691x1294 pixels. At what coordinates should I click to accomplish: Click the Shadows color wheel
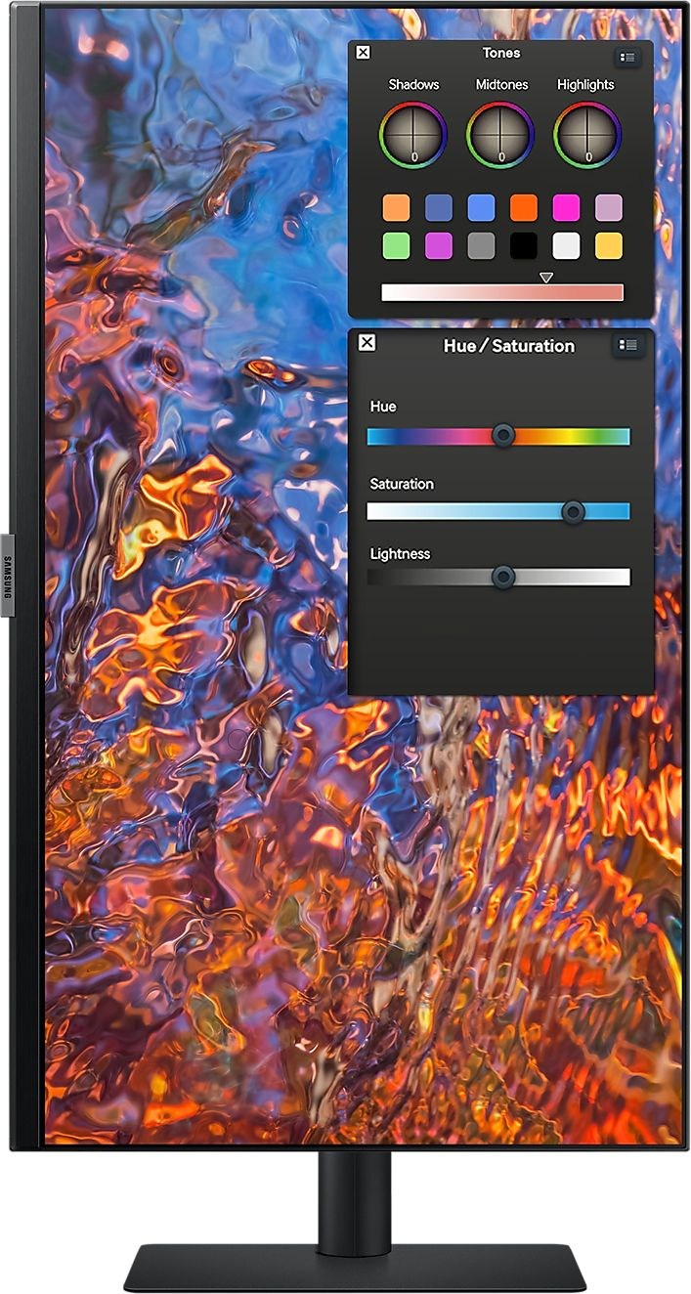tap(413, 136)
